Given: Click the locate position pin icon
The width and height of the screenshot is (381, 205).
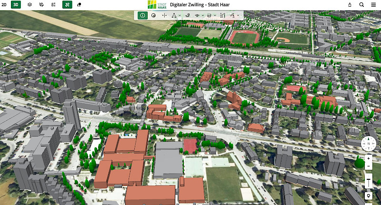Looking at the screenshot, I should [368, 196].
